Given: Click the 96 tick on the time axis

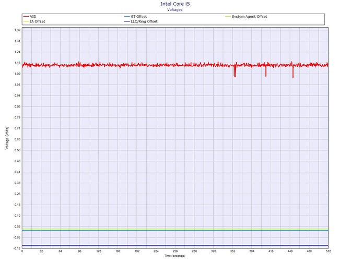Looking at the screenshot, I should click(x=79, y=251).
